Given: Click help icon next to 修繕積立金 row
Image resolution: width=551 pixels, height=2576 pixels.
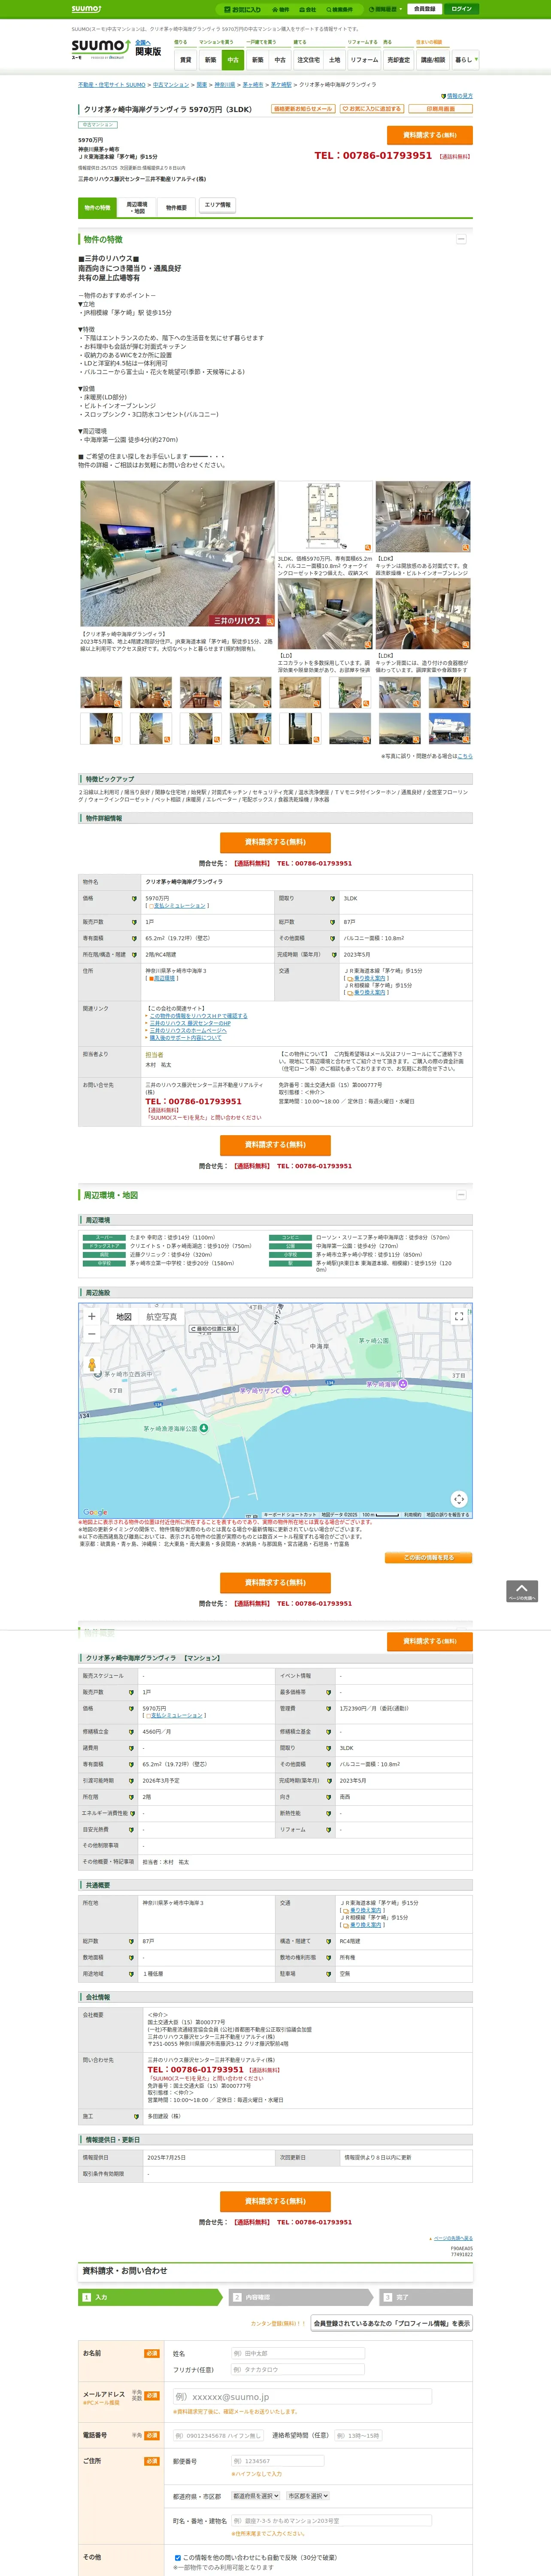Looking at the screenshot, I should (131, 1731).
